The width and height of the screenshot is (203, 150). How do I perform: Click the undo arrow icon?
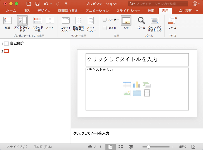pos(46,4)
